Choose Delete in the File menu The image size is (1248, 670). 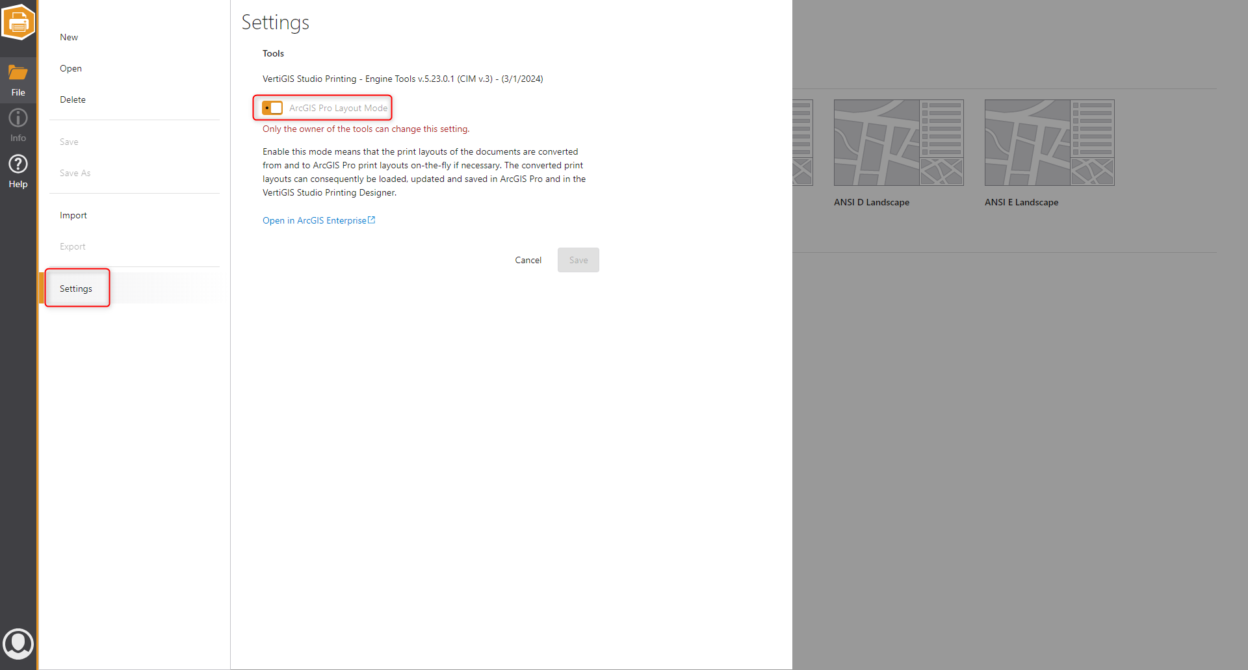[73, 99]
